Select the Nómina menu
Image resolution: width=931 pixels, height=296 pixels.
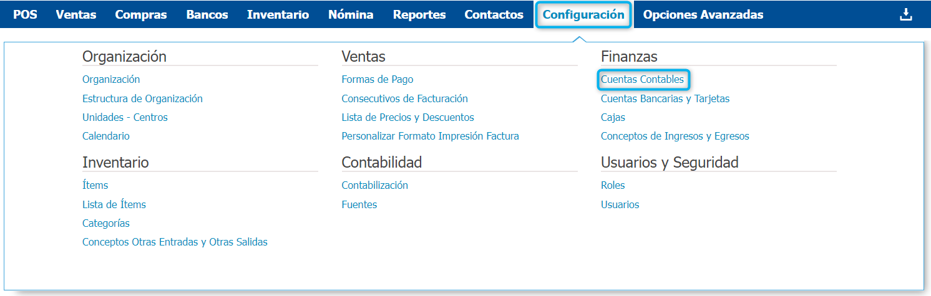click(x=351, y=14)
